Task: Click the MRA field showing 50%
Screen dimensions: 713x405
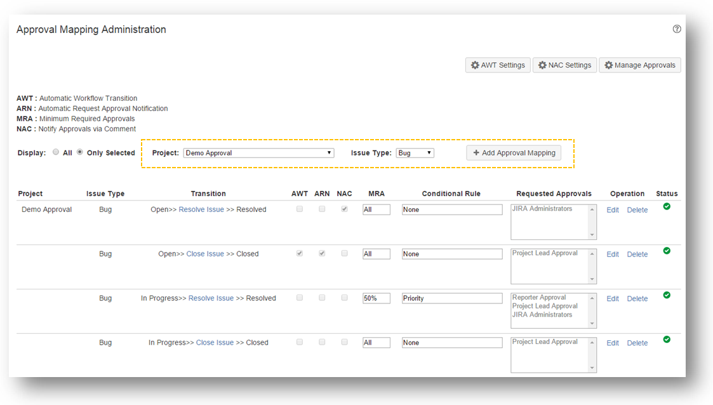Action: [376, 298]
